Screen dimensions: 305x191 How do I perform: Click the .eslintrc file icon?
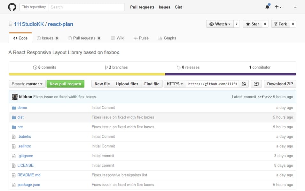click(x=14, y=146)
